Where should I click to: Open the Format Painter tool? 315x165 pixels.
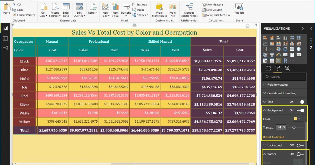click(x=24, y=15)
